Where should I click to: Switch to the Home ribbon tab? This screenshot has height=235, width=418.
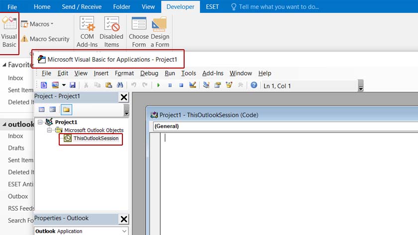click(x=42, y=6)
